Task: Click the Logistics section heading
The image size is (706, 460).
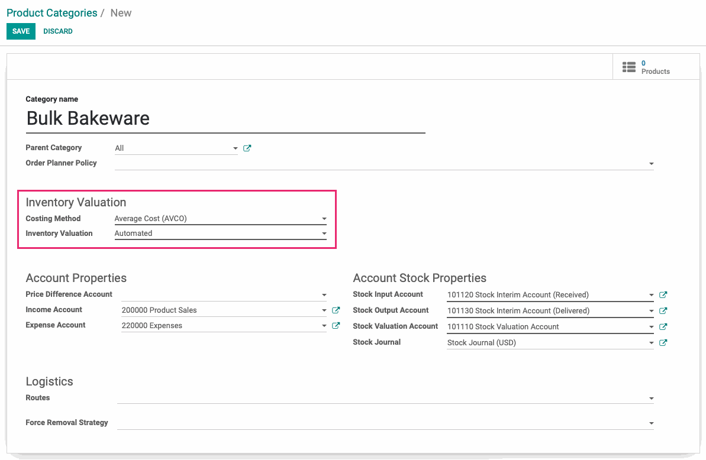Action: click(x=50, y=381)
